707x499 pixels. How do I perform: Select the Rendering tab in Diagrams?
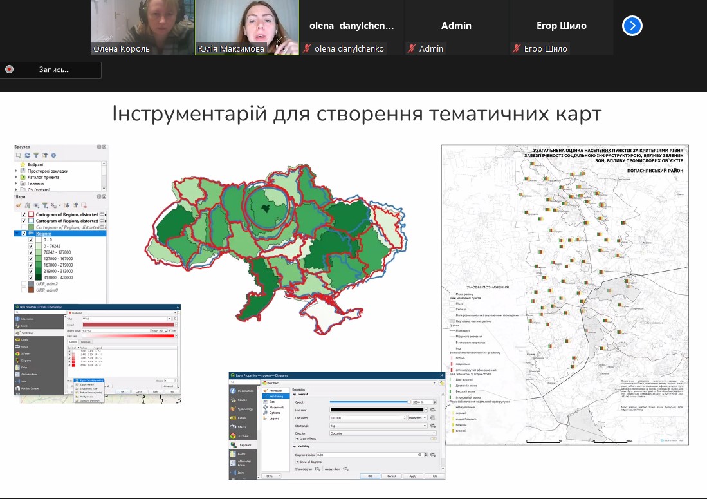click(x=276, y=396)
